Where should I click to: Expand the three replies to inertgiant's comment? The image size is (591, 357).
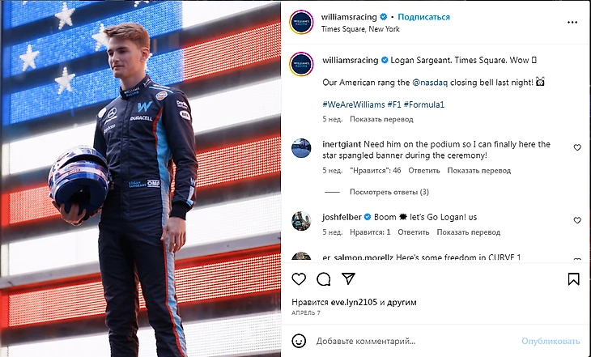pyautogui.click(x=389, y=192)
